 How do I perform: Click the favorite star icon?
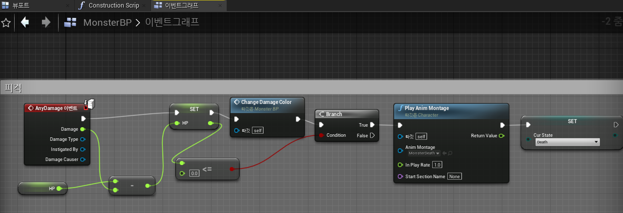[x=6, y=23]
